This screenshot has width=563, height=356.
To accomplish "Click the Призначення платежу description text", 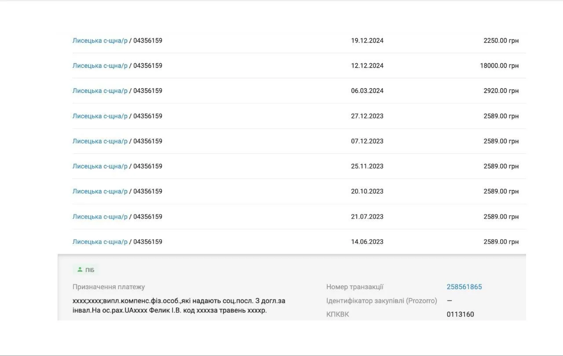I will [179, 305].
